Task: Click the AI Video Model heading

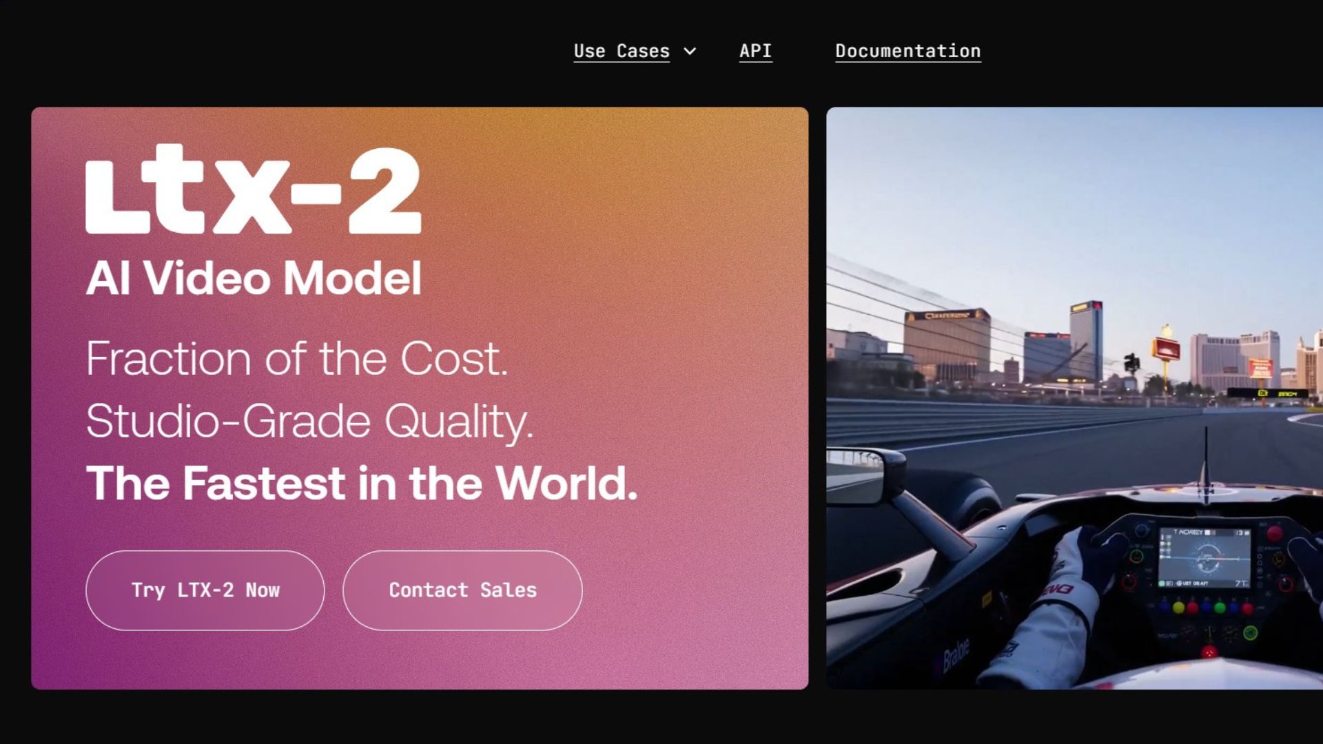Action: [x=254, y=278]
